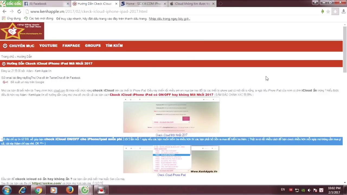Screen dimensions: 347x195
Task: Click Check iCloud Mới Nhất 2017 caption
Action: (171, 135)
